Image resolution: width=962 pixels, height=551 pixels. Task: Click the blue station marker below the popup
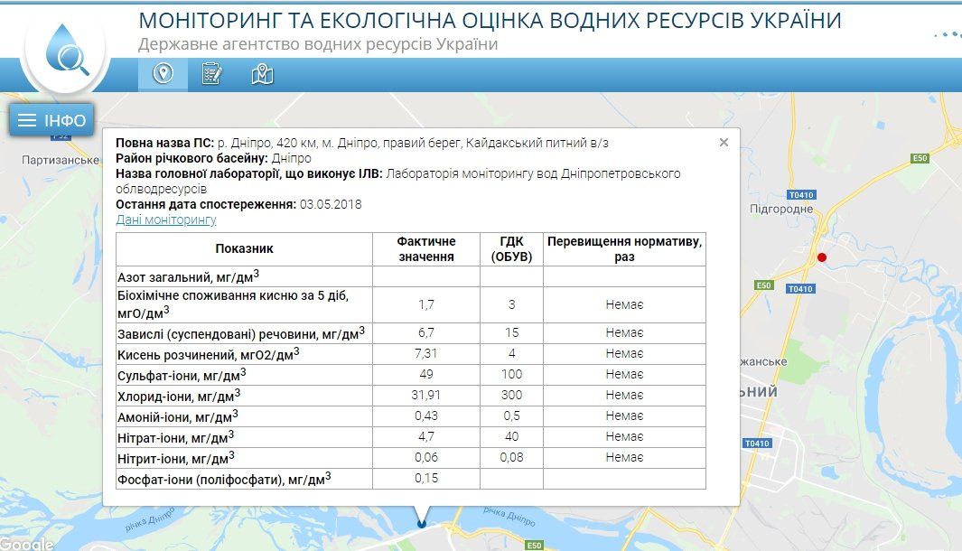click(x=421, y=522)
